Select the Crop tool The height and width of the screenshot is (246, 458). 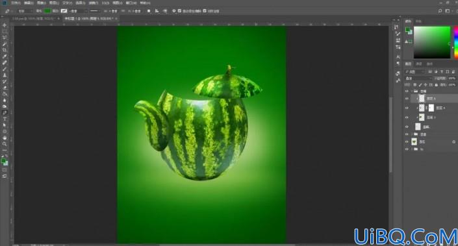click(5, 50)
